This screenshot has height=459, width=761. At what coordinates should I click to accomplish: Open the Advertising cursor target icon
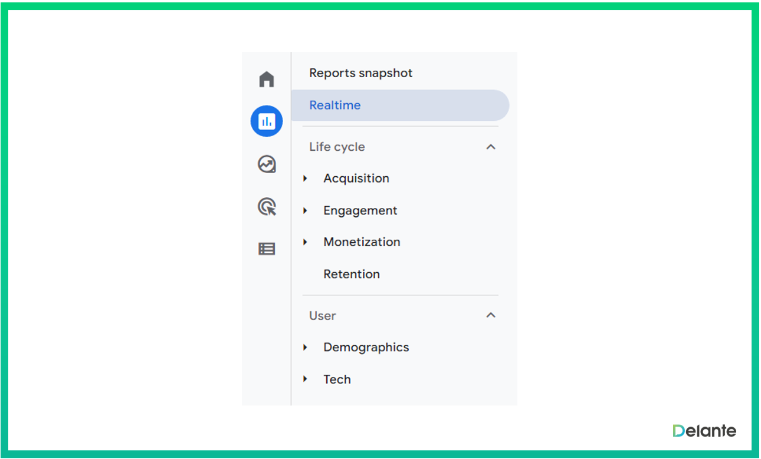tap(267, 207)
